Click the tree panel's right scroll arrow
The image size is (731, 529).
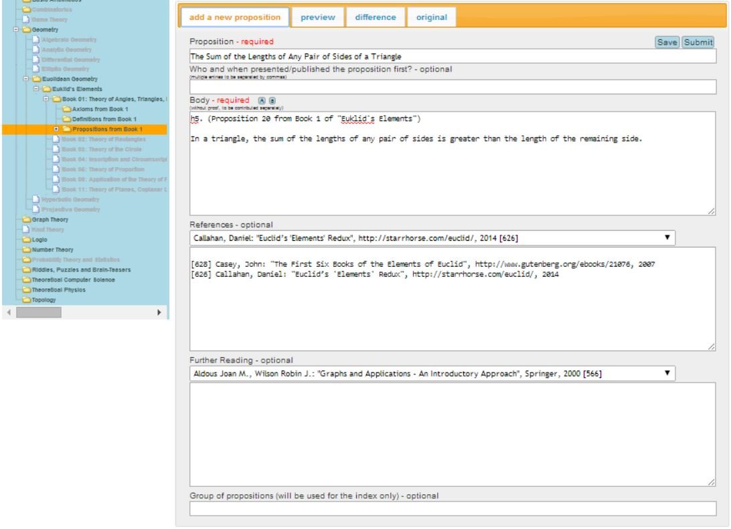coord(159,312)
